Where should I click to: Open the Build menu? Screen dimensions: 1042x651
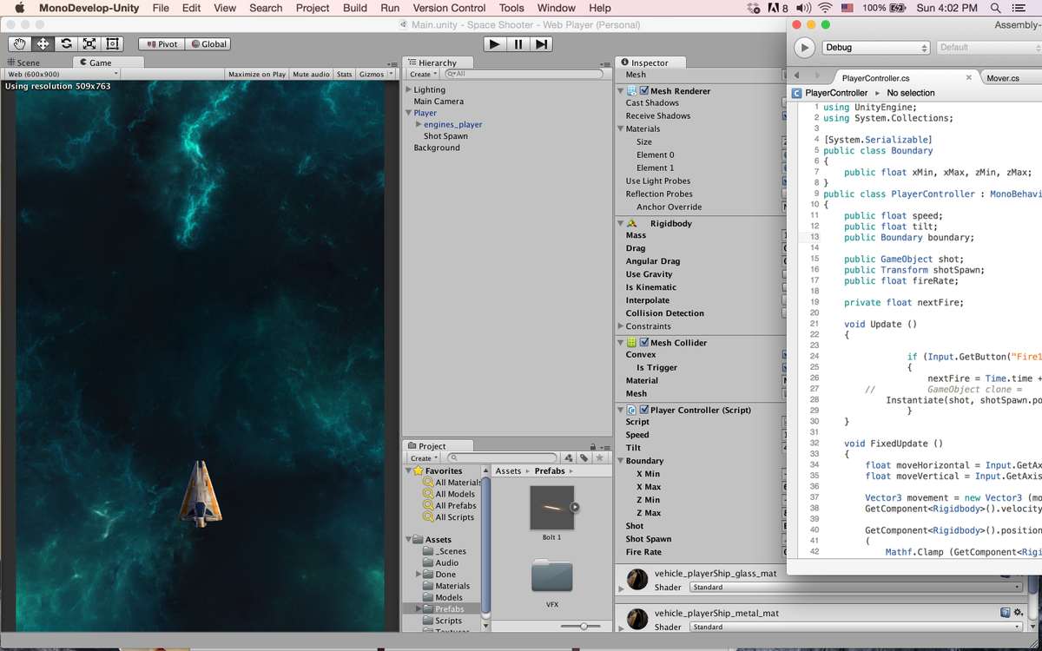355,8
